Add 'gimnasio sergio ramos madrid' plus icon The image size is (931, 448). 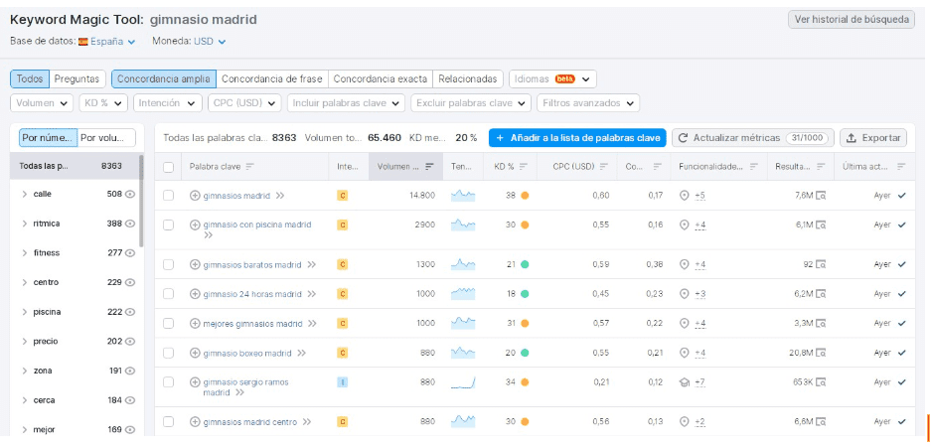click(195, 382)
